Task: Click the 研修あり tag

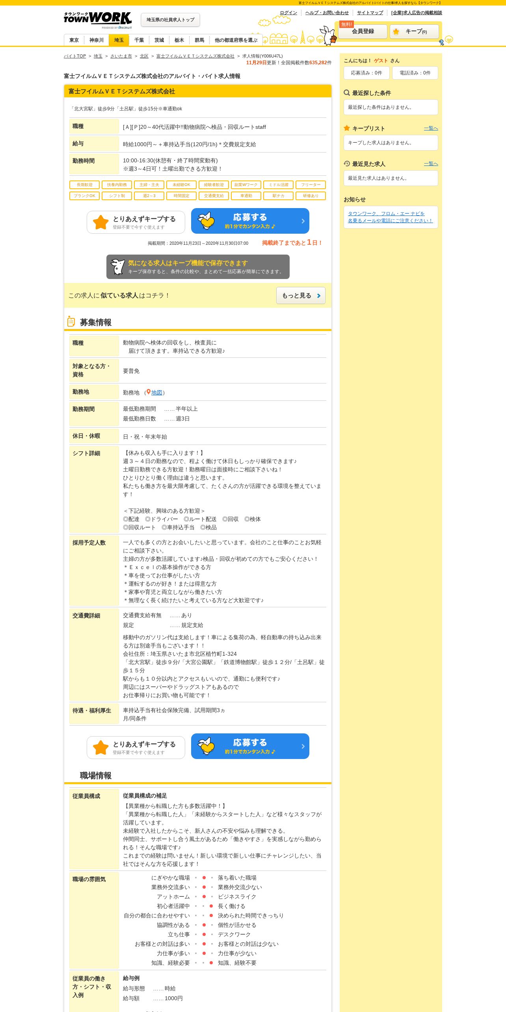Action: (311, 196)
